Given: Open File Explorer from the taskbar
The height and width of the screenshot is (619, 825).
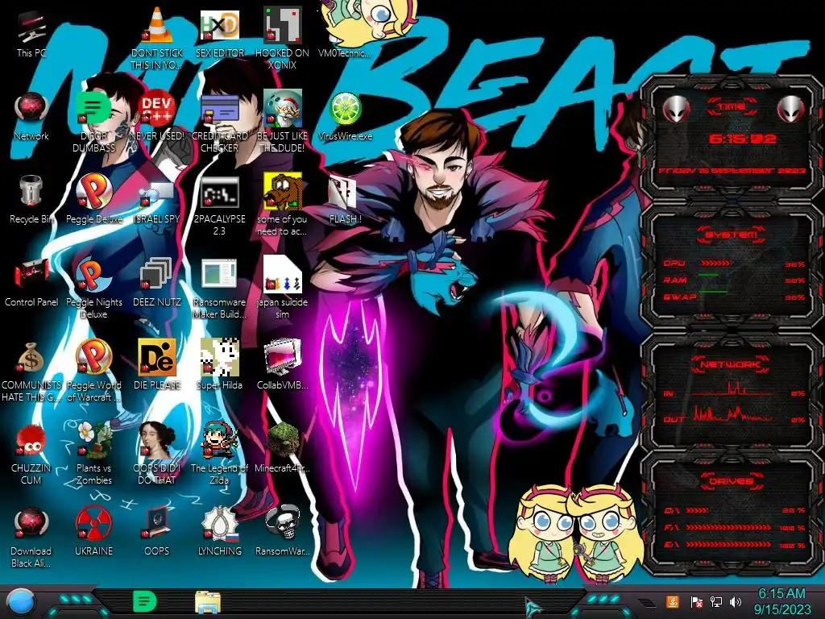Looking at the screenshot, I should (208, 602).
